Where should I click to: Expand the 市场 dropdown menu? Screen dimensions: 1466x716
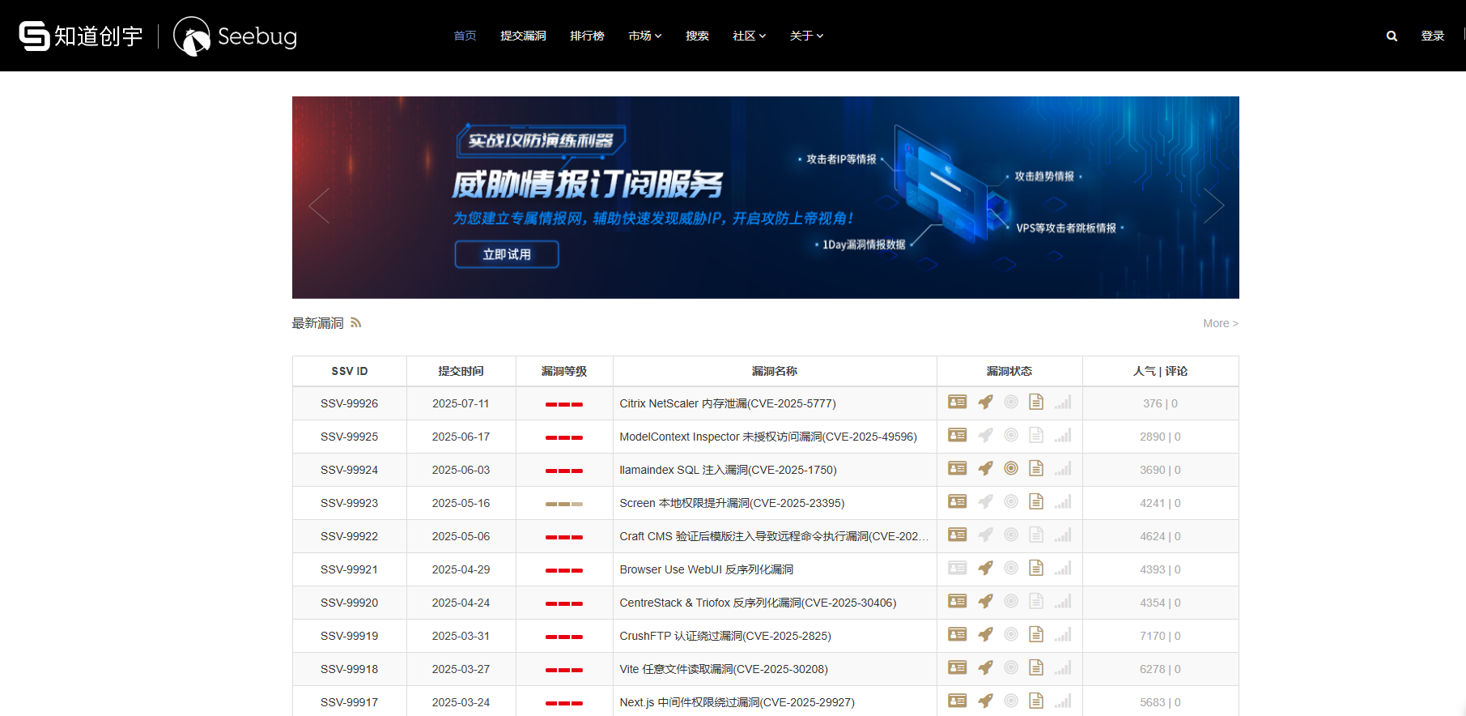[644, 36]
